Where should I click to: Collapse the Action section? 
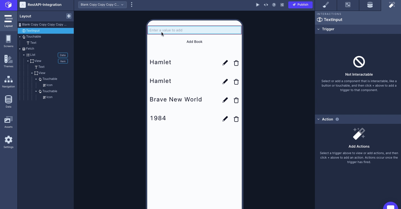click(318, 119)
